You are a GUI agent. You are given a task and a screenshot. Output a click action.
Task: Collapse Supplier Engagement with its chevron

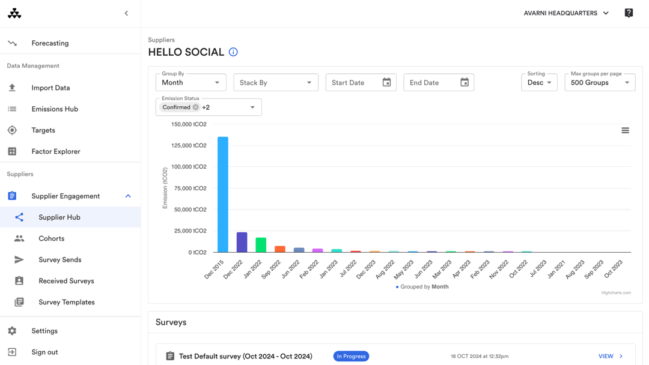tap(129, 196)
